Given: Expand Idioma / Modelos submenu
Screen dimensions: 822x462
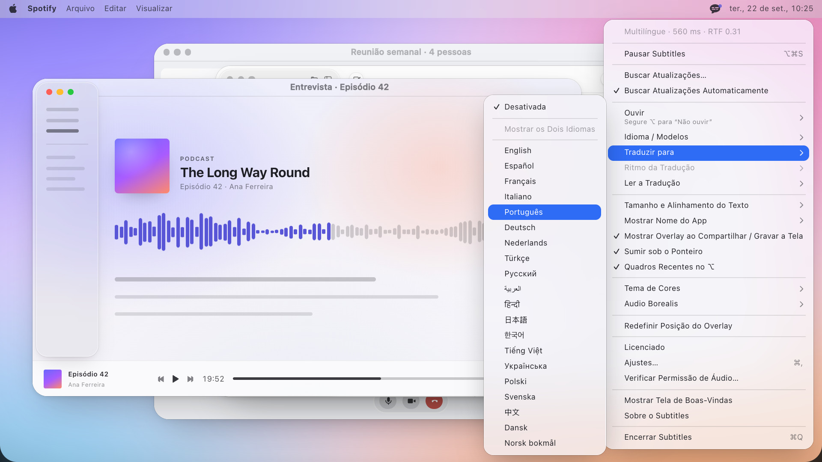Looking at the screenshot, I should click(709, 137).
